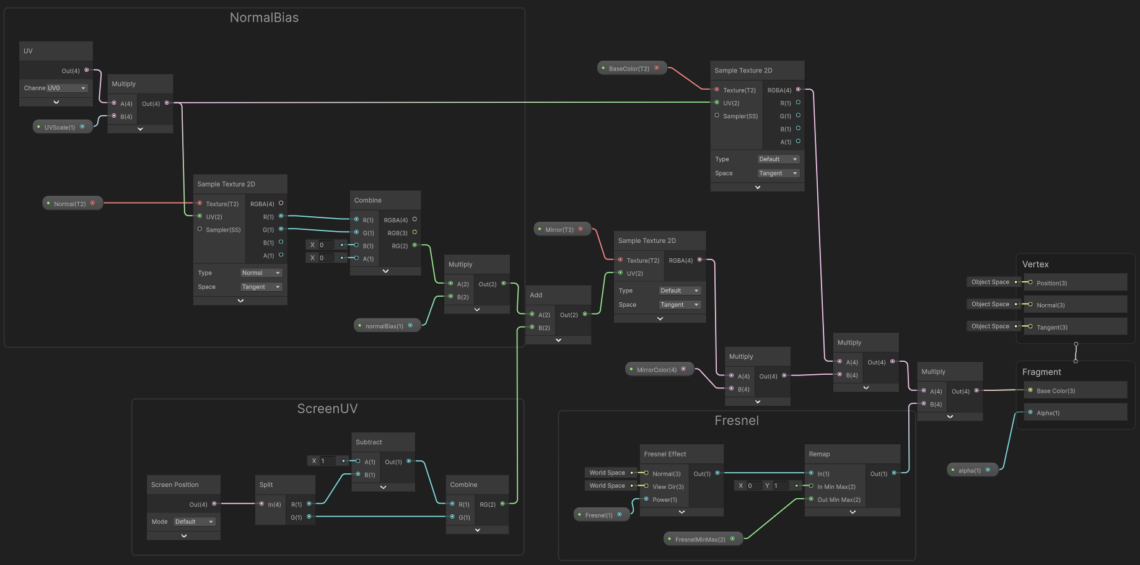Open the UV Channel dropdown set to UV0
This screenshot has width=1140, height=565.
click(67, 88)
